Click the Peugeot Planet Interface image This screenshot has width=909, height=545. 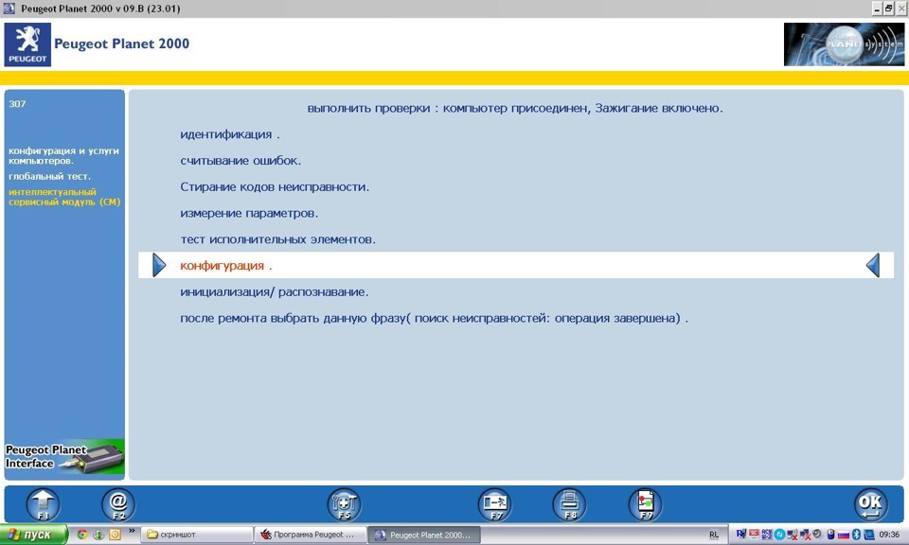pyautogui.click(x=64, y=456)
